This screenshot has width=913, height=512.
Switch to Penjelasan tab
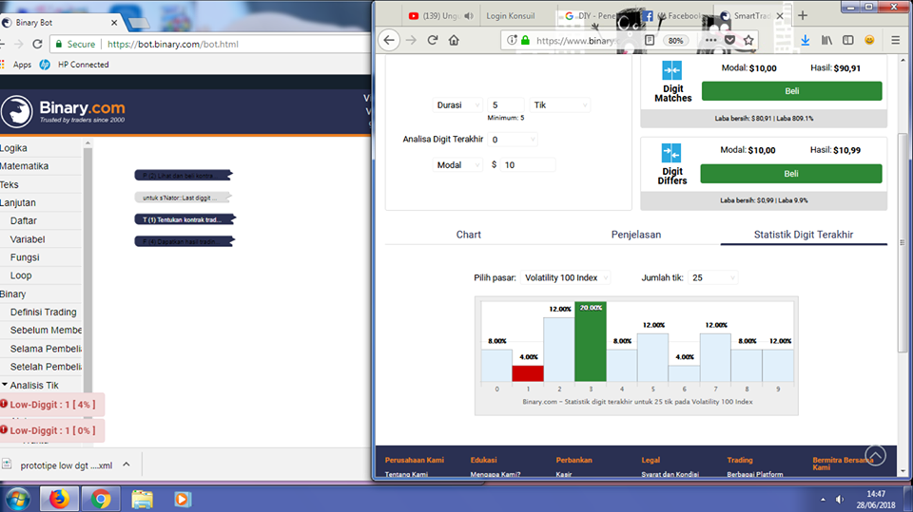coord(636,235)
